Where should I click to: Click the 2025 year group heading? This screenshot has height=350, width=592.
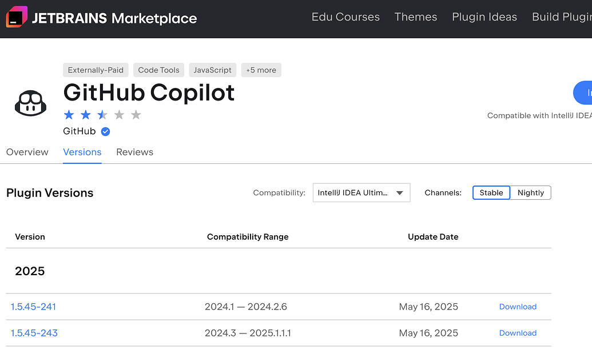coord(30,271)
